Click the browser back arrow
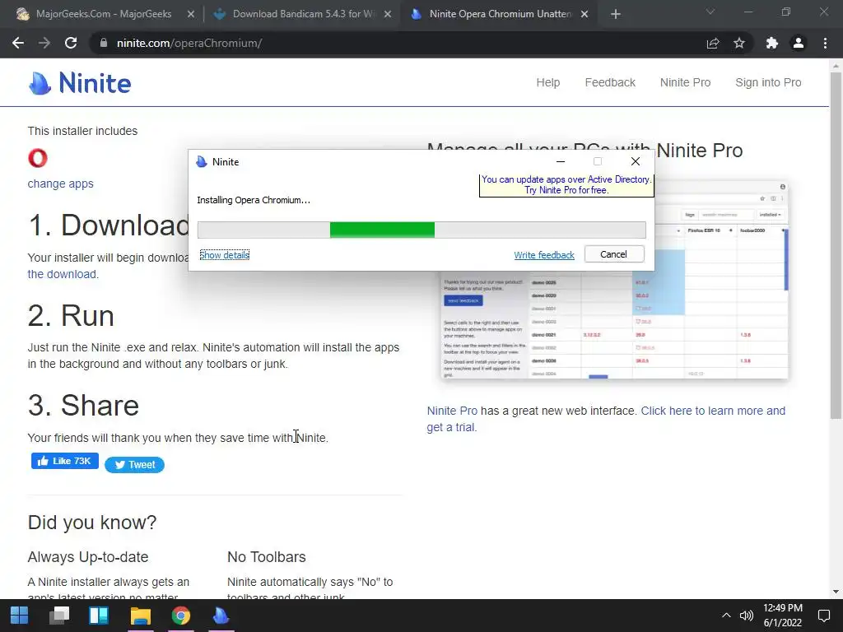 (x=18, y=43)
